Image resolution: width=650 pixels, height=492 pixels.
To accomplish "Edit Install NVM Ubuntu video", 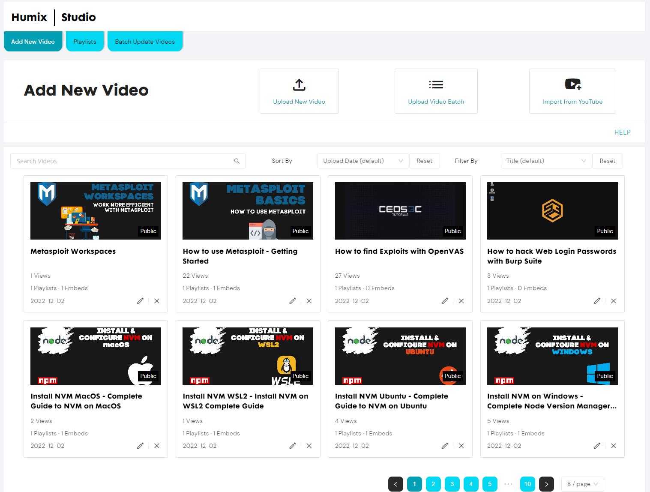I will tap(445, 446).
